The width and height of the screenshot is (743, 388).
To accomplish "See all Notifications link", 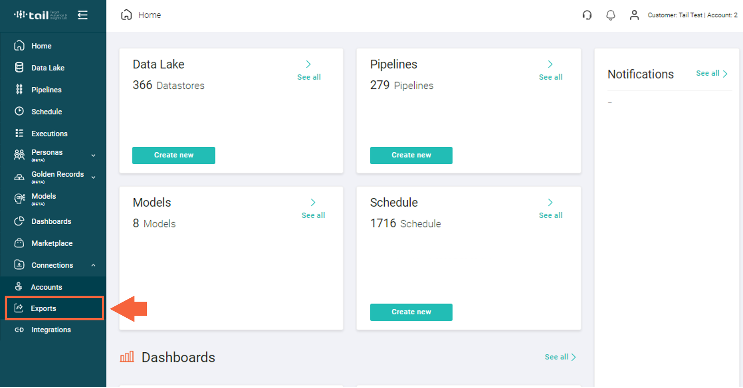I will 712,73.
